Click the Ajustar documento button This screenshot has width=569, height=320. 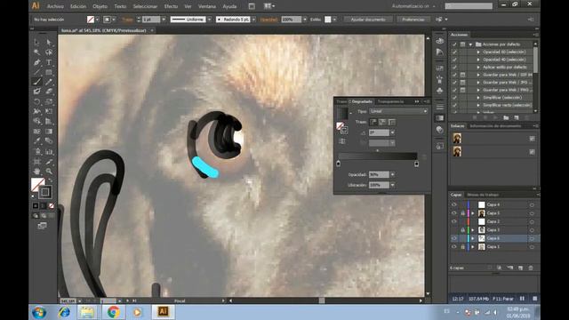click(x=368, y=20)
